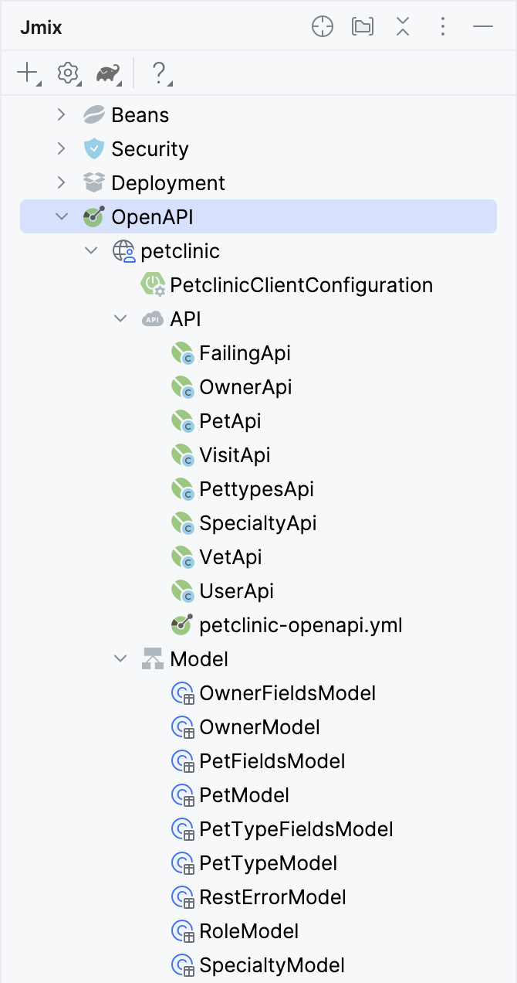The width and height of the screenshot is (517, 983).
Task: Select PetclinicClientConfiguration in the tree
Action: 301,285
